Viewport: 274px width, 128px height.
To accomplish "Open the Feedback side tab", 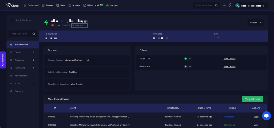I will coord(3,60).
